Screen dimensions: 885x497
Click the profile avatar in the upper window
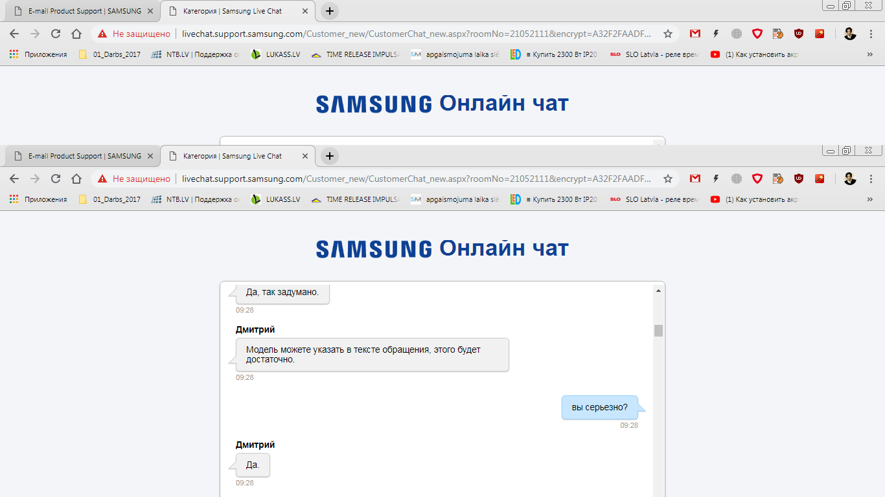pyautogui.click(x=850, y=34)
